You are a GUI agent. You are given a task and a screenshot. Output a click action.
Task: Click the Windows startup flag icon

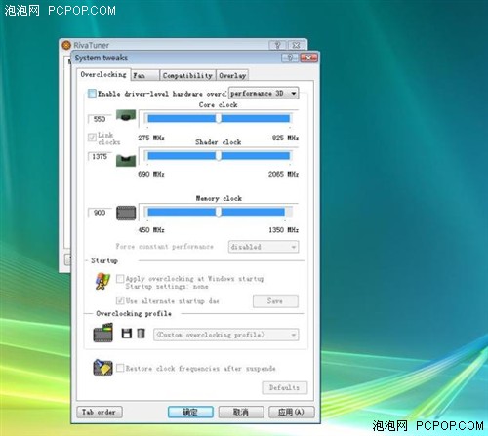point(102,281)
